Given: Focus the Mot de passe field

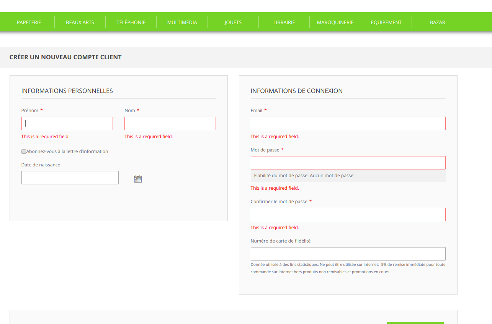Looking at the screenshot, I should coord(348,163).
